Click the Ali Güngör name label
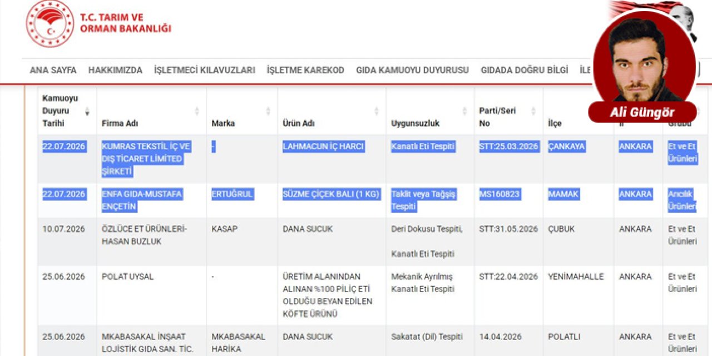 642,112
